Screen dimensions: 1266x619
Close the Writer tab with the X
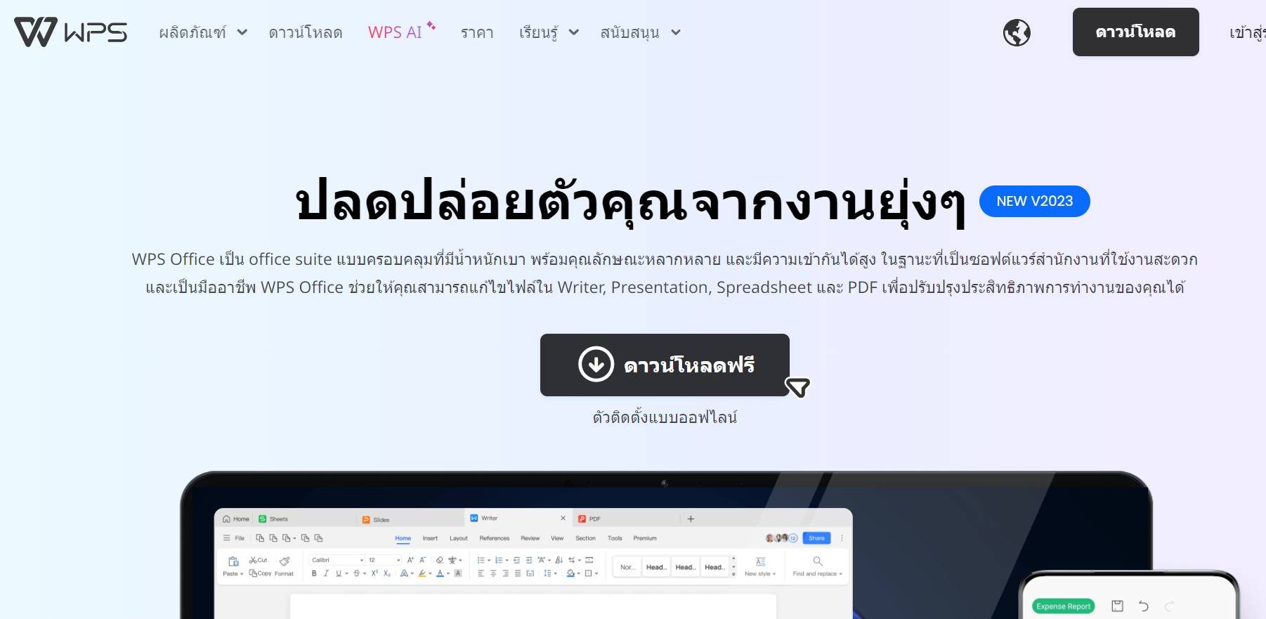(x=563, y=519)
